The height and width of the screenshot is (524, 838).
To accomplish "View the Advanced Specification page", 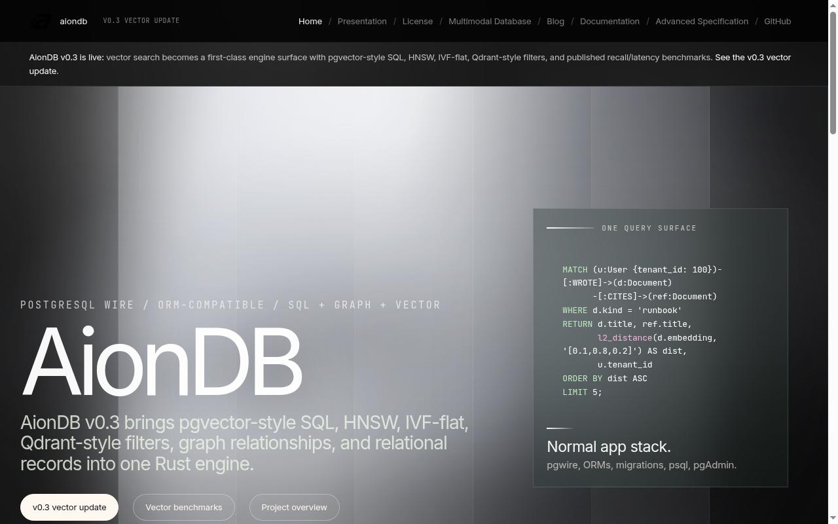I will 702,21.
